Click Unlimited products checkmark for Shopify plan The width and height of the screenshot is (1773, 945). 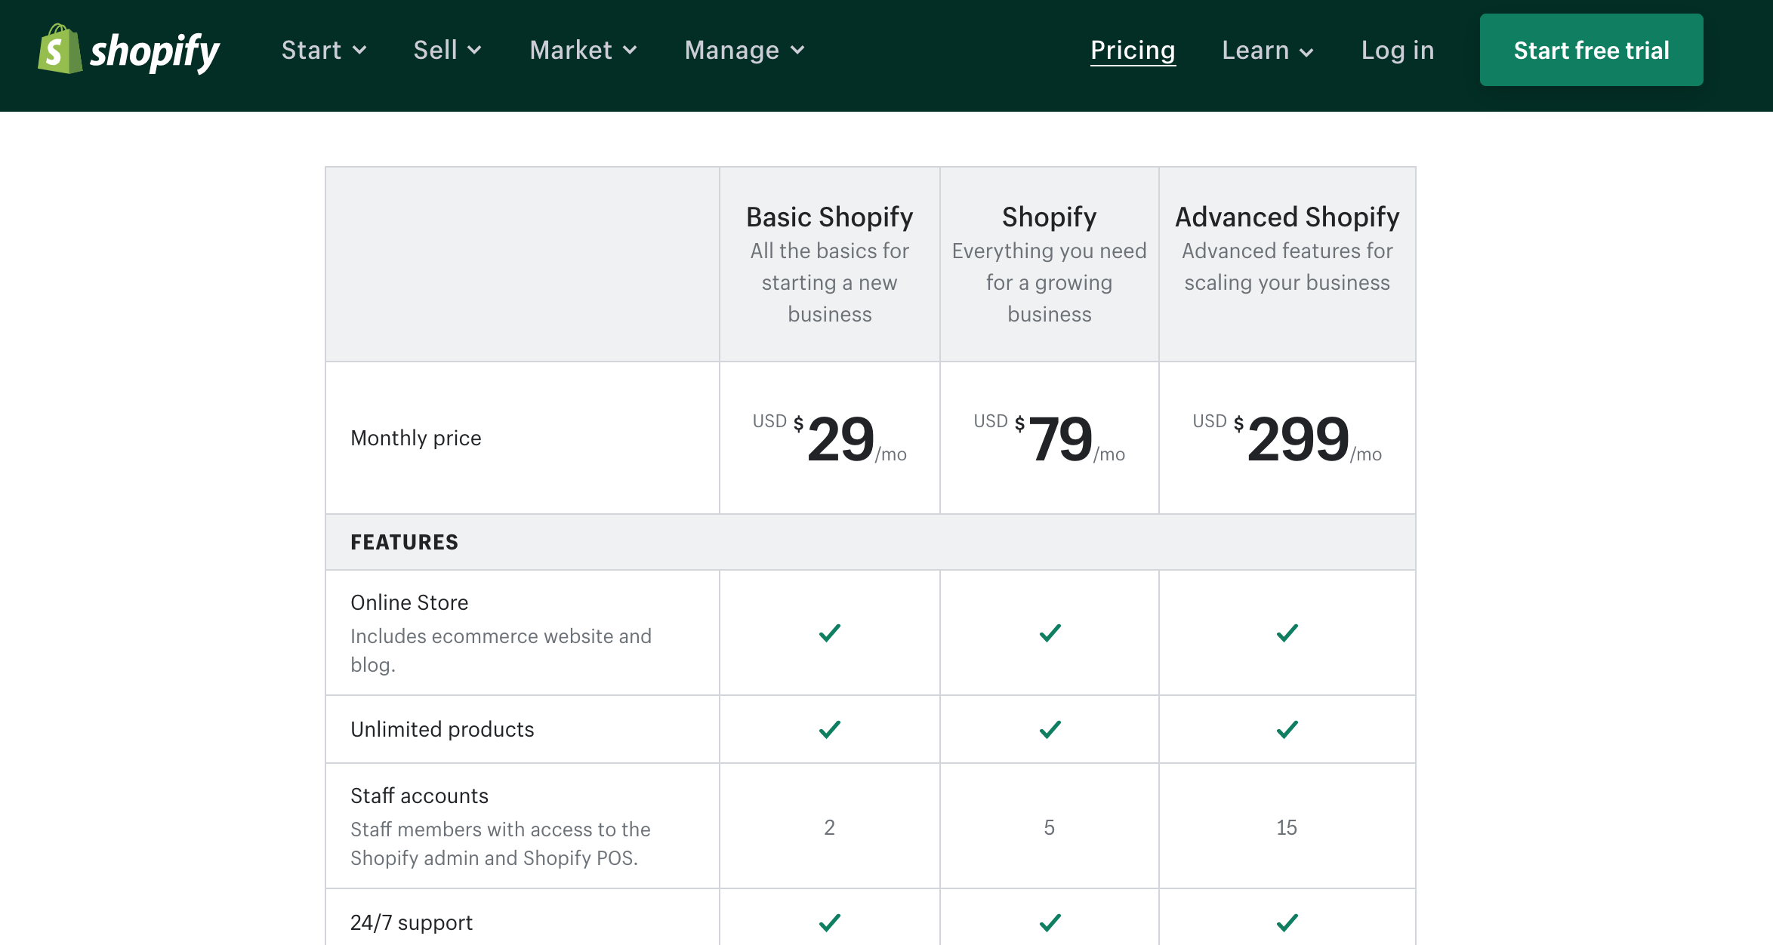tap(1050, 729)
